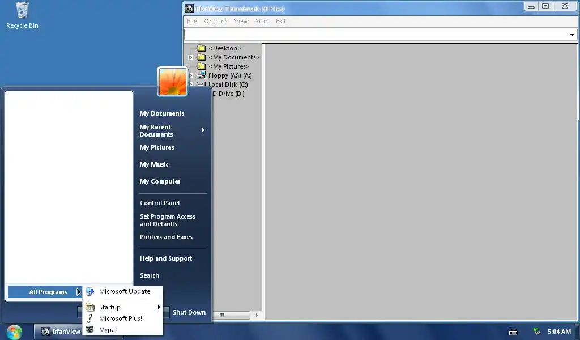Screen dimensions: 580x340
Task: Click the All Programs arrow
Action: pos(78,292)
